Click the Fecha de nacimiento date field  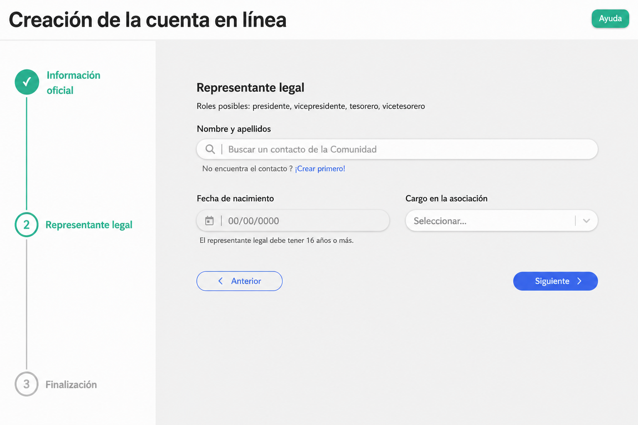coord(293,221)
